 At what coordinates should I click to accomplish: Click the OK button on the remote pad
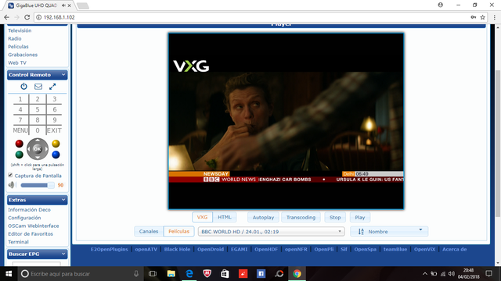click(x=38, y=149)
